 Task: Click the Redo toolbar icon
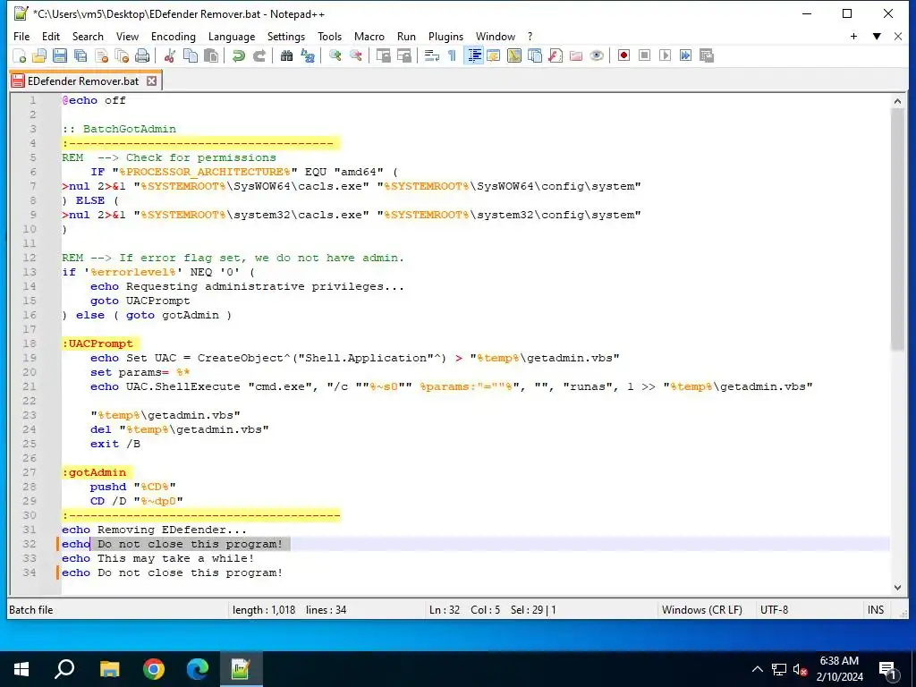(259, 55)
